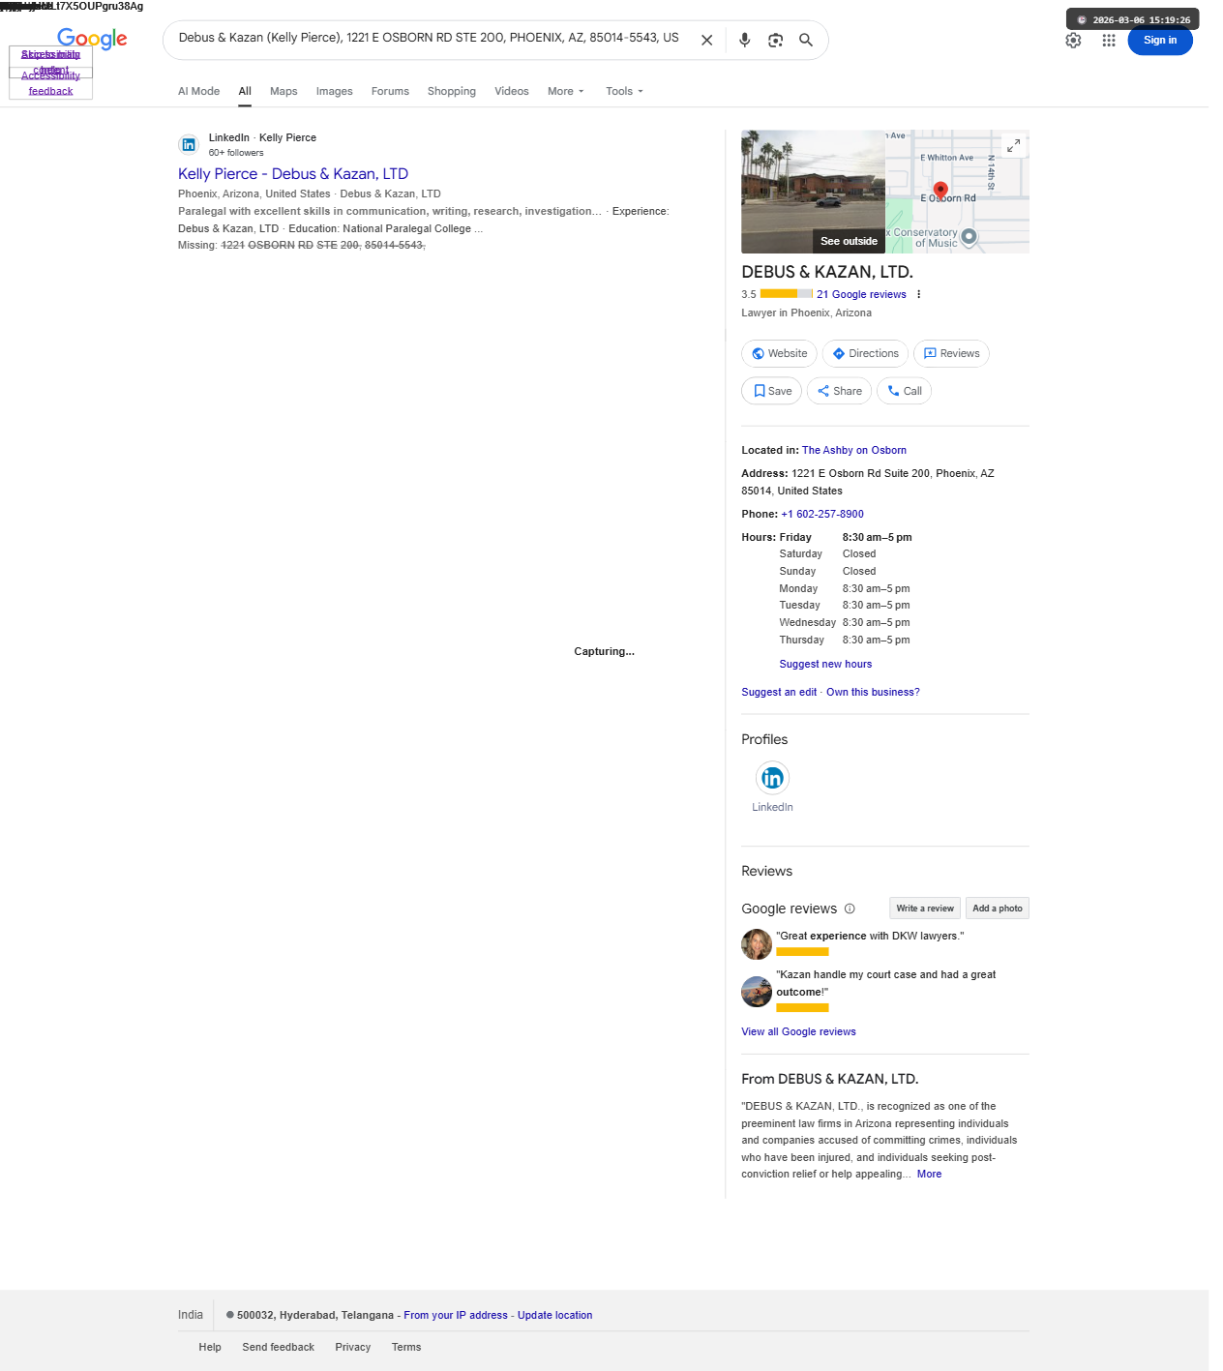Image resolution: width=1223 pixels, height=1371 pixels.
Task: Click phone number +1 602-257-8900
Action: tap(822, 514)
